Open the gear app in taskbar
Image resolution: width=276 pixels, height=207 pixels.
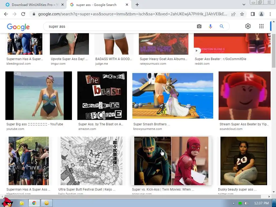(x=47, y=203)
